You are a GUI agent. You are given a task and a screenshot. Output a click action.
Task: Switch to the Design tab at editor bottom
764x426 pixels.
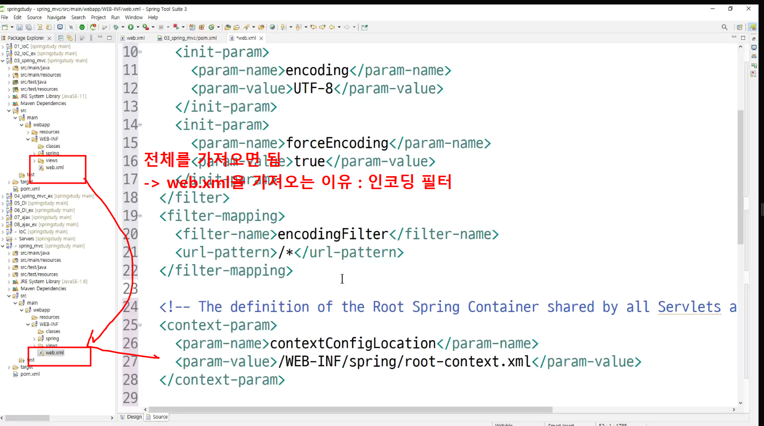click(x=131, y=417)
